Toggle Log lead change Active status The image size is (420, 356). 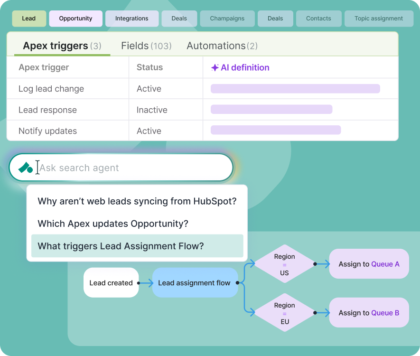149,88
